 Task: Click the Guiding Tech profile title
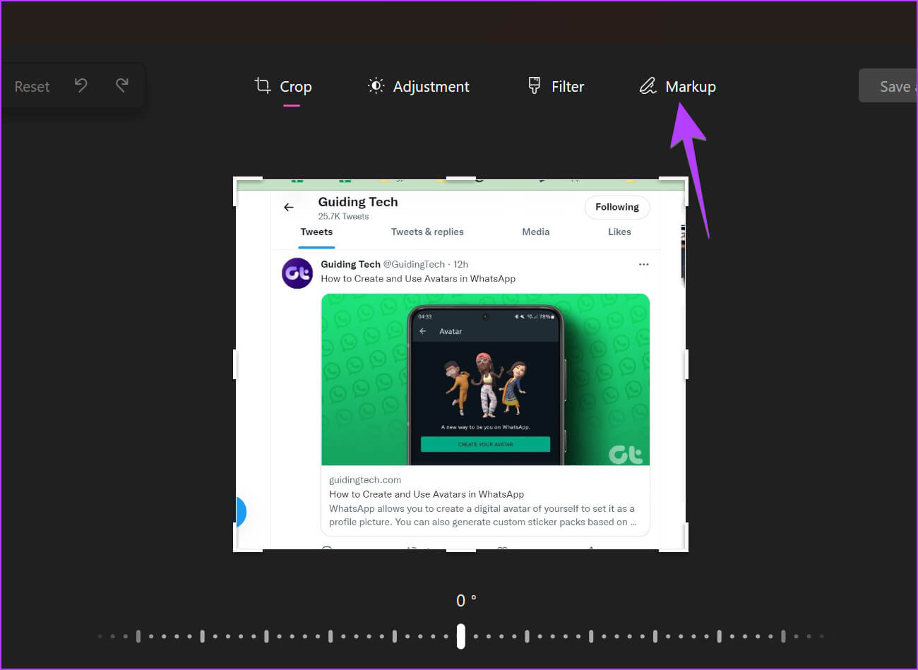tap(358, 202)
